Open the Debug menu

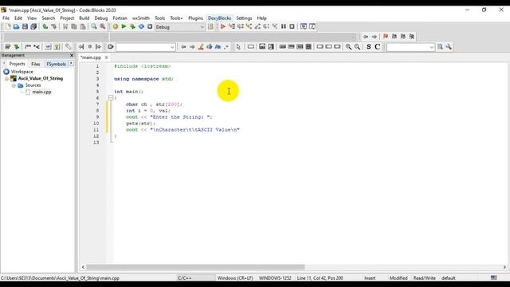pyautogui.click(x=101, y=18)
